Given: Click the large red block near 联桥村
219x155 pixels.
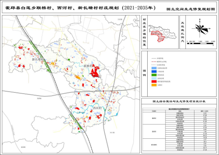Looking at the screenshot, I should tap(95, 72).
